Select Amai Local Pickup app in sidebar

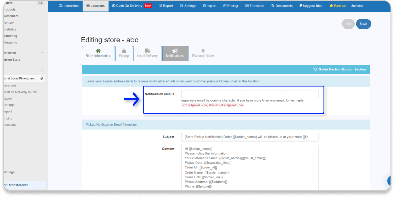click(20, 78)
